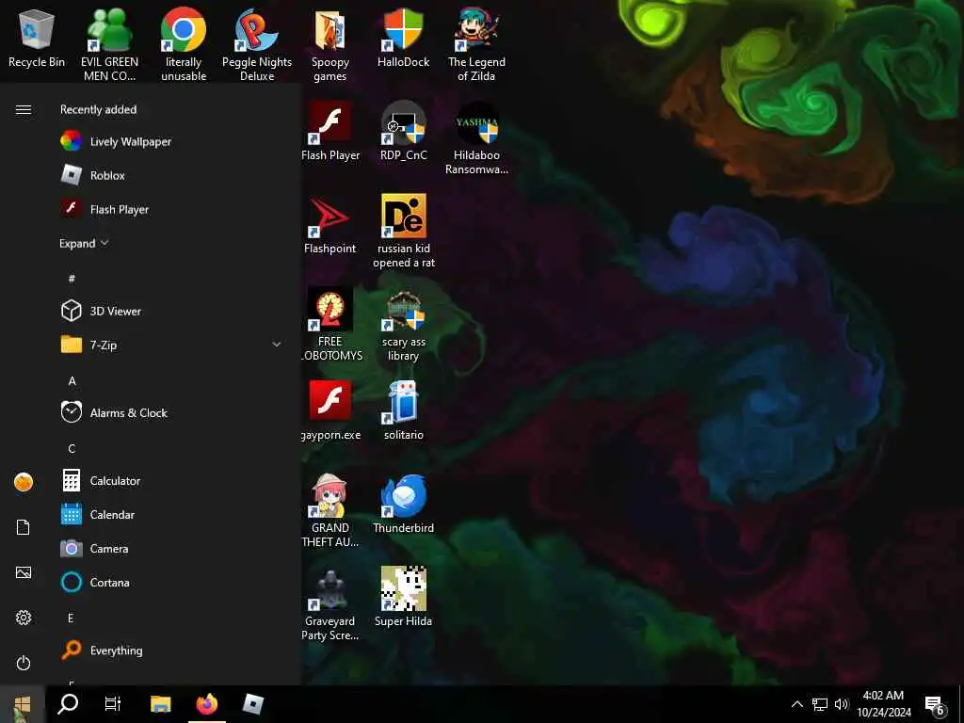Image resolution: width=964 pixels, height=723 pixels.
Task: Open network status tray icon
Action: (820, 704)
